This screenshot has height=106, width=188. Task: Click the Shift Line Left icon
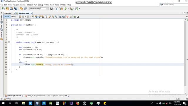(60, 17)
